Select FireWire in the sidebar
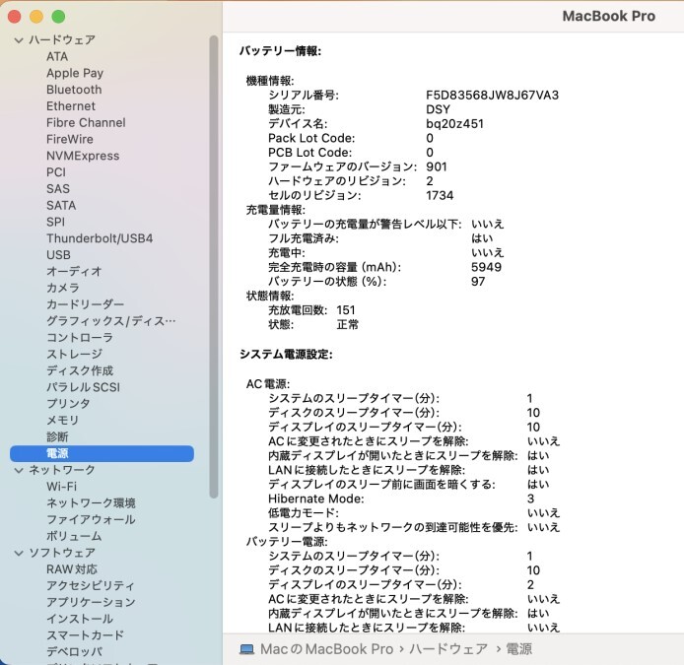The height and width of the screenshot is (665, 684). coord(70,140)
